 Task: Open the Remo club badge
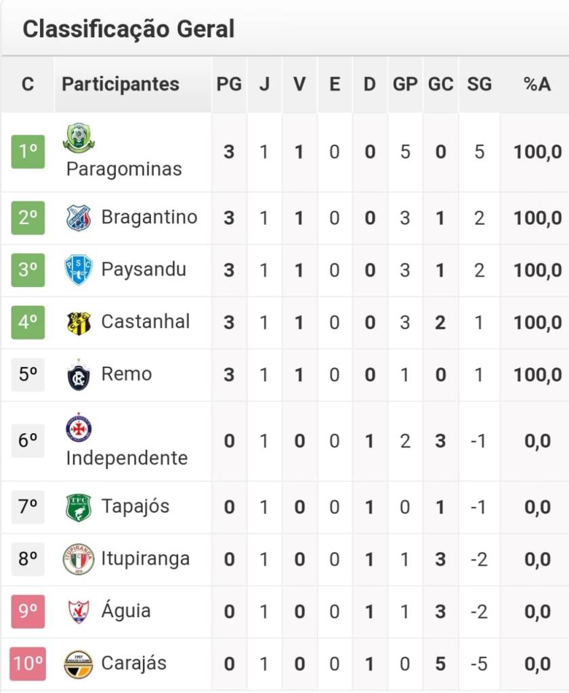pyautogui.click(x=79, y=375)
